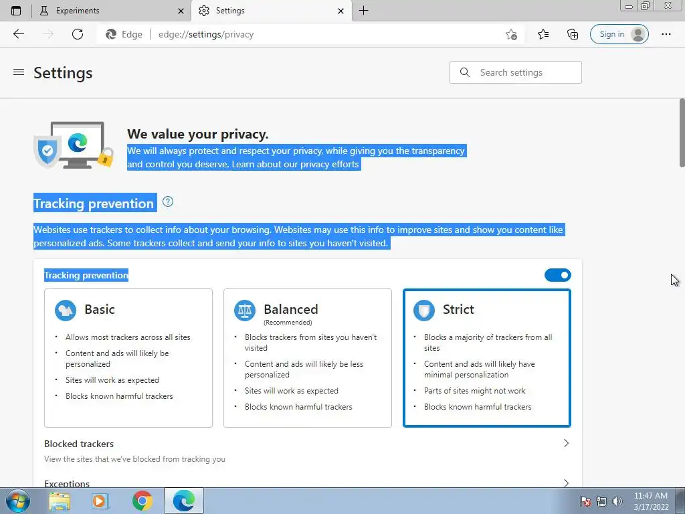Click the volume speaker tray icon
The height and width of the screenshot is (514, 685).
617,501
